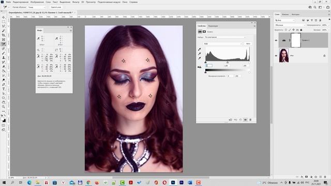Open Word from the taskbar
The height and width of the screenshot is (186, 331).
click(190, 182)
